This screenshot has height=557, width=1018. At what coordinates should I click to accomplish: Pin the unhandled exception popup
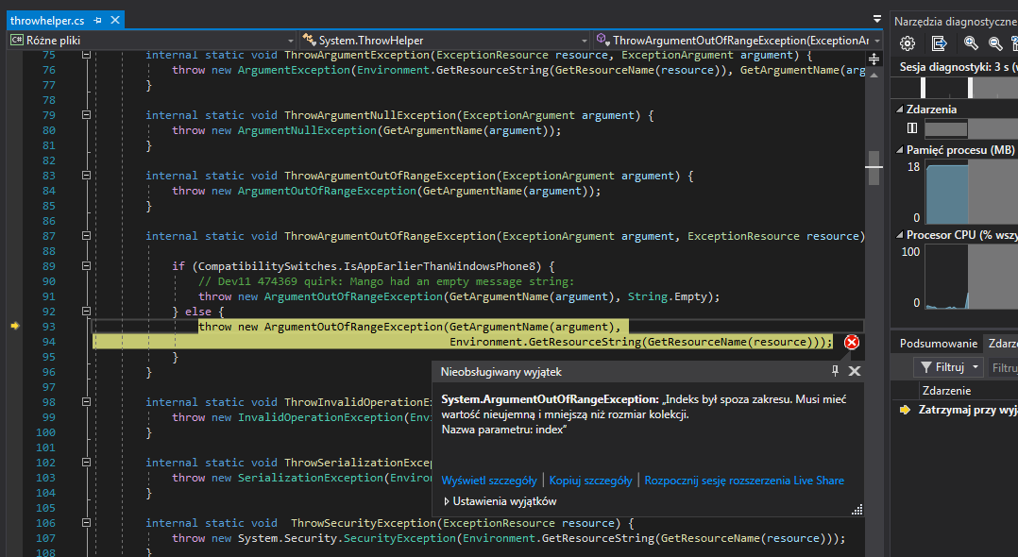point(835,371)
